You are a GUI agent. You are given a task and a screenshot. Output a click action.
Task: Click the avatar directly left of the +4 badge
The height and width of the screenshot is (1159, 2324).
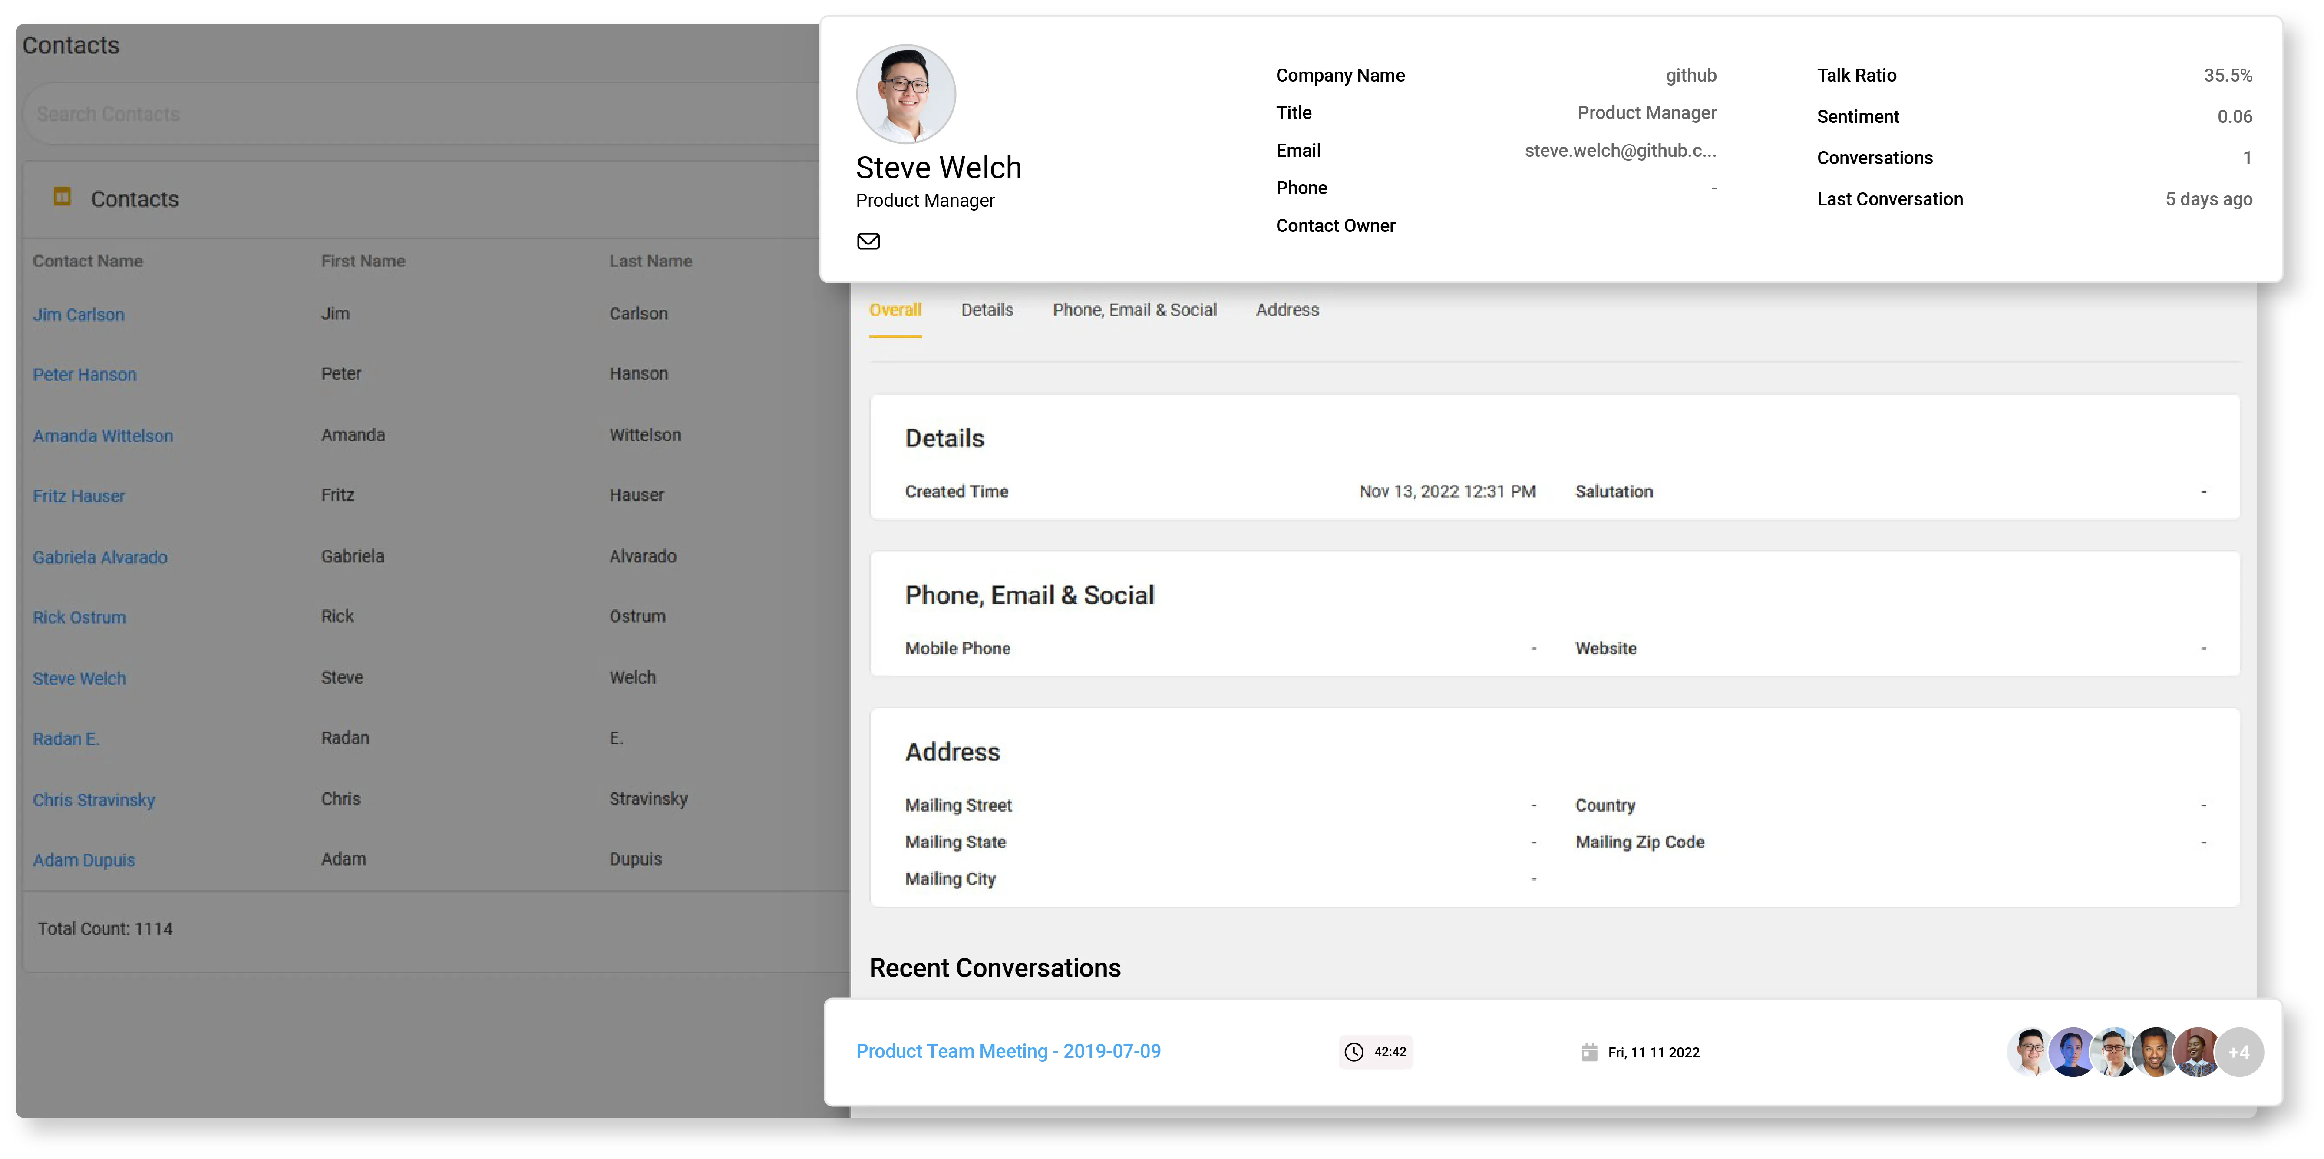(x=2199, y=1052)
